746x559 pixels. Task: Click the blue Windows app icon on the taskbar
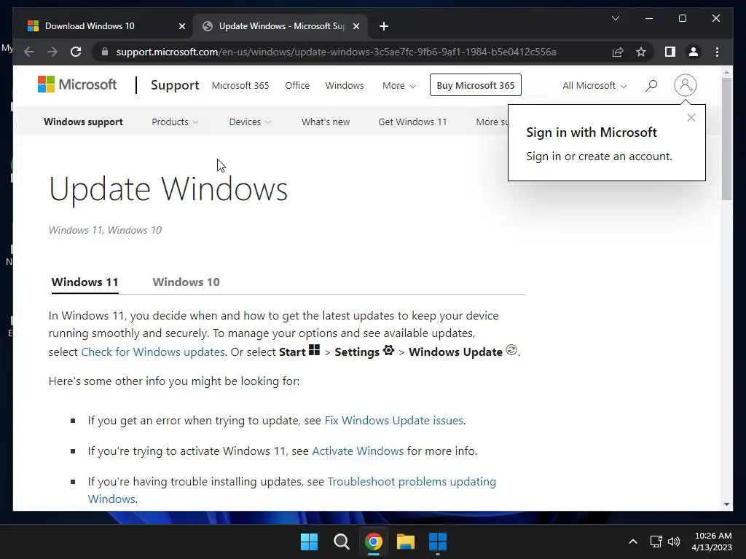coord(438,542)
